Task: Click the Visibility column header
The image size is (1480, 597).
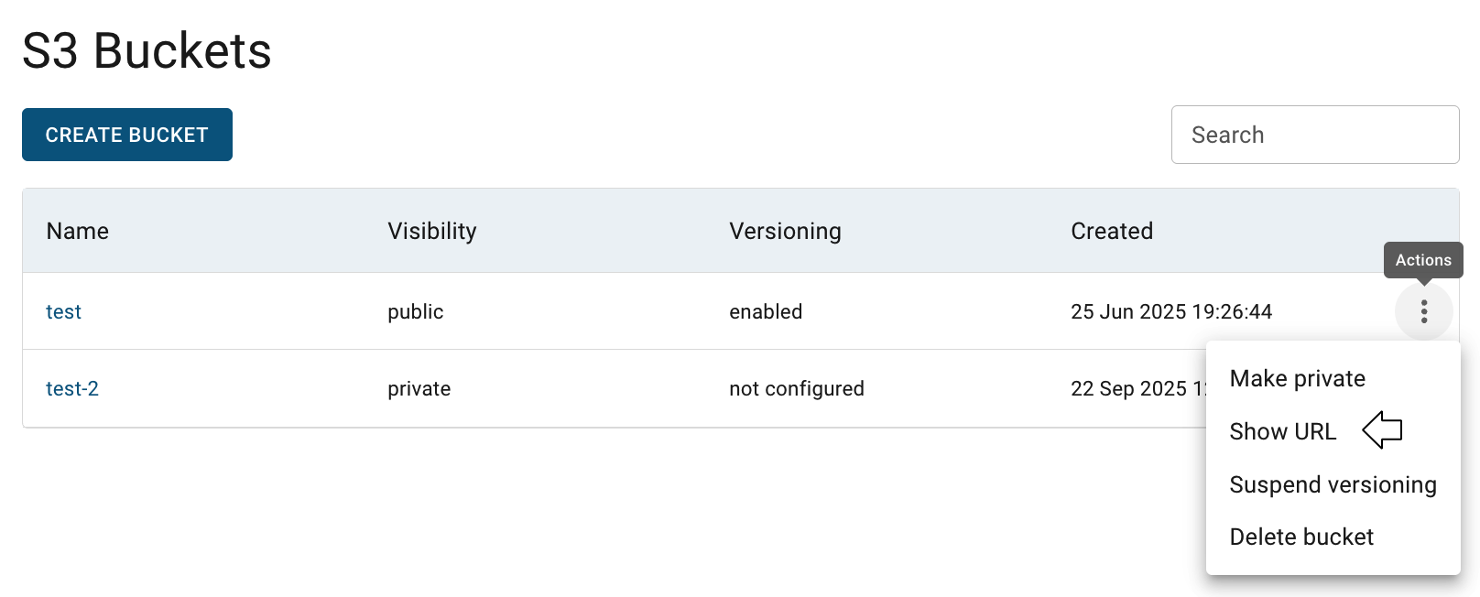Action: pyautogui.click(x=431, y=232)
